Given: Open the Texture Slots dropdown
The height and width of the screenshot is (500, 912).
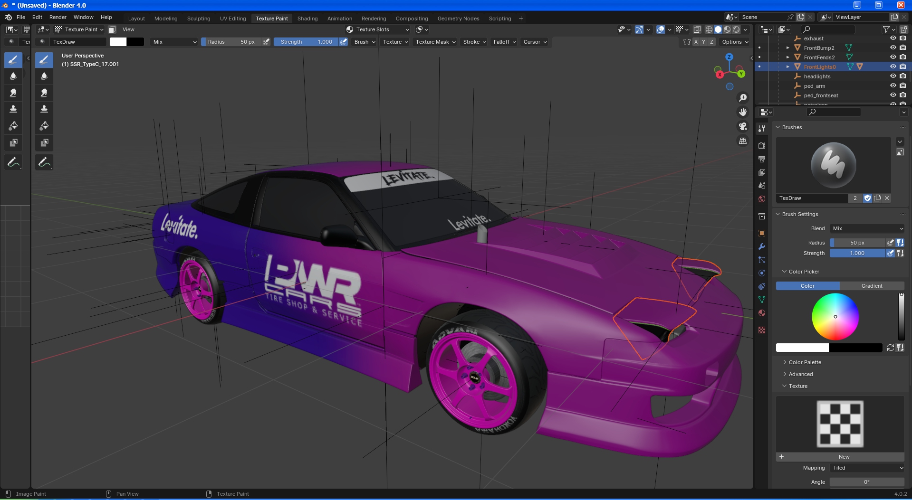Looking at the screenshot, I should pos(377,29).
